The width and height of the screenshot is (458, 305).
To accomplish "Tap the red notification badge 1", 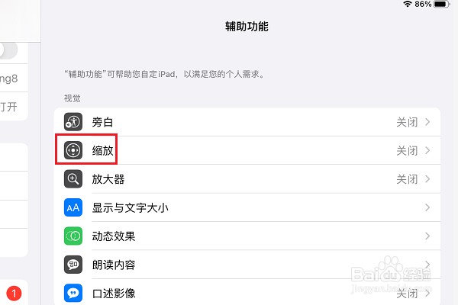I will click(14, 294).
